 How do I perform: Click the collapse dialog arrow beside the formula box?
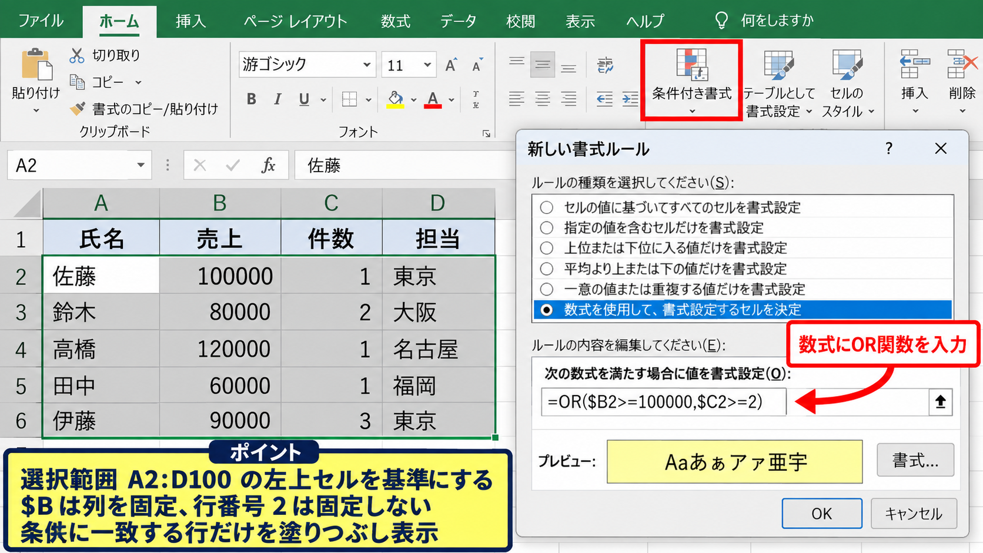(x=941, y=402)
